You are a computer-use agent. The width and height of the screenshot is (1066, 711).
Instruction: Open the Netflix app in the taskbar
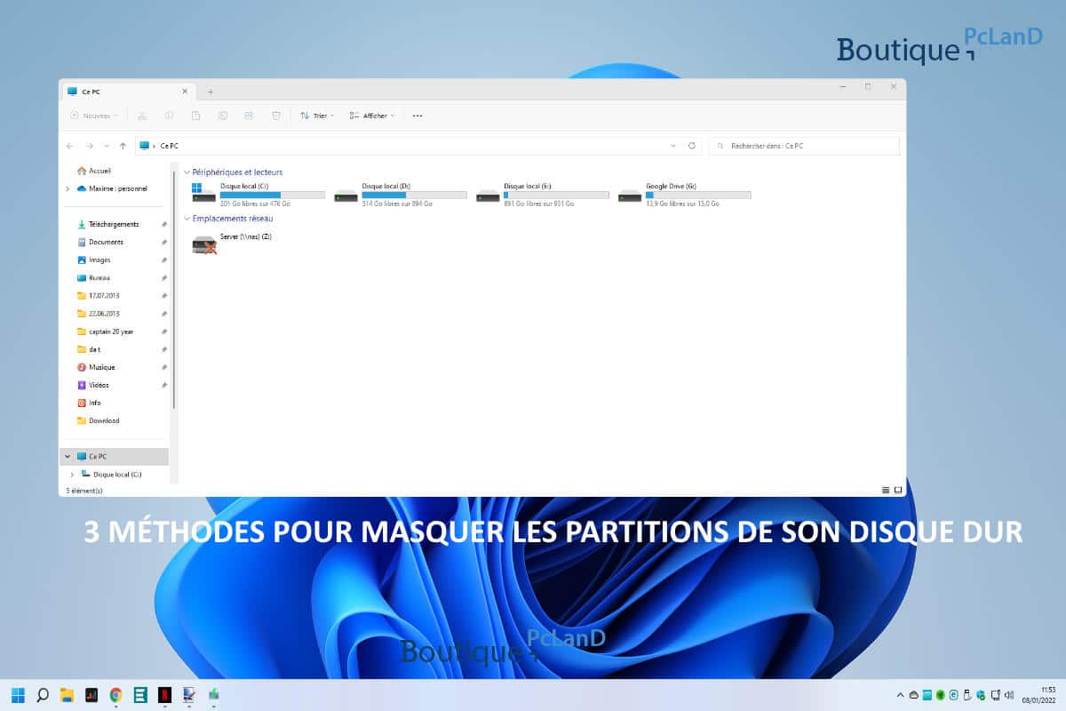(x=164, y=695)
